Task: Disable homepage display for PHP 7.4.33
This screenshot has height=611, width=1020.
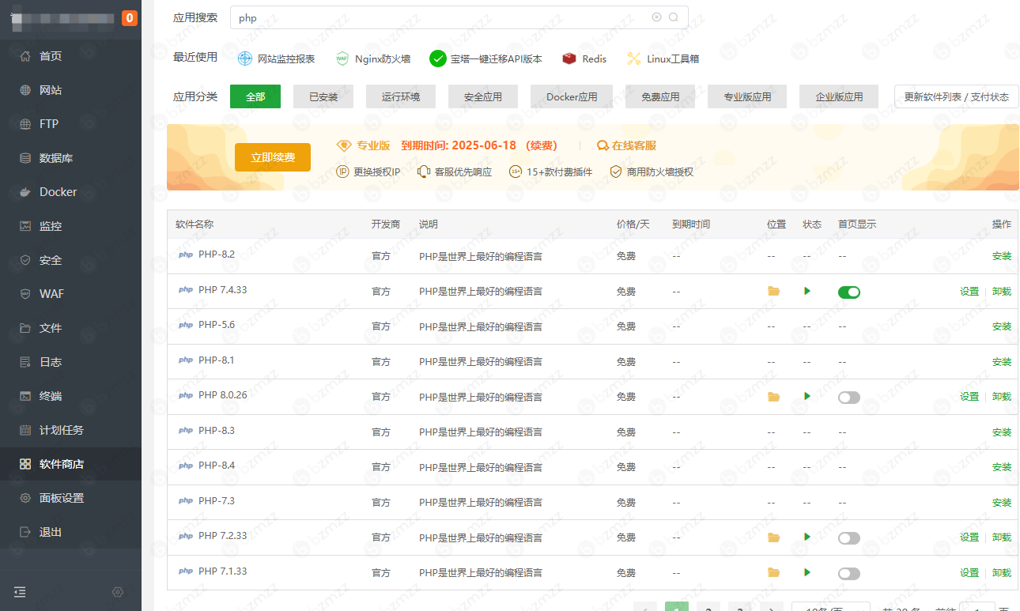Action: coord(849,292)
